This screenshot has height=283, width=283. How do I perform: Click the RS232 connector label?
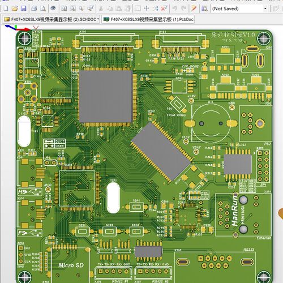248,250
